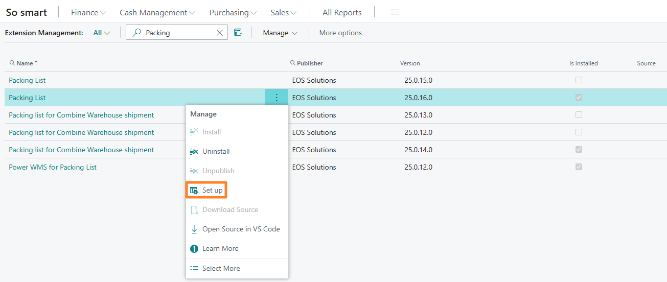Screen dimensions: 667x282
Task: Open Packing list for Combine Warehouse 25.0.13.0
Action: (81, 115)
